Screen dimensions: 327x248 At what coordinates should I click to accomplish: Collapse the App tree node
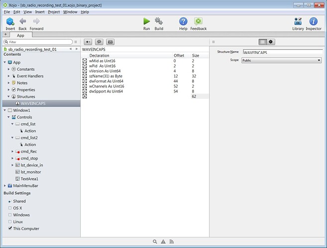click(4, 62)
